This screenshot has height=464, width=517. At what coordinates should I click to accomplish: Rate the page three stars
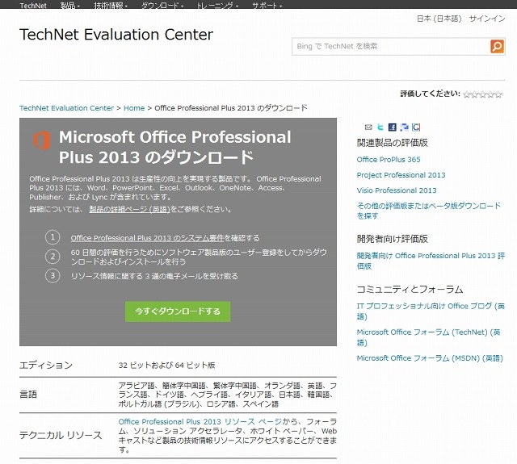(x=483, y=94)
